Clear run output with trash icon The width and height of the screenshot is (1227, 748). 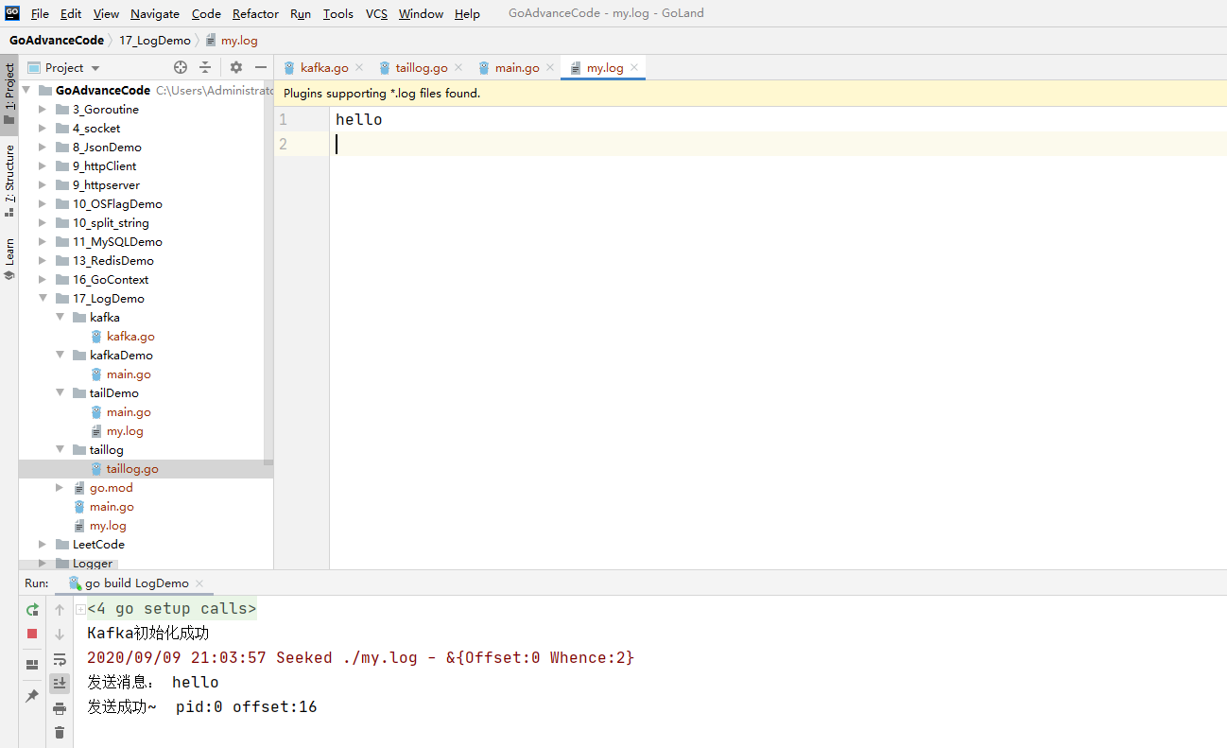click(x=60, y=732)
